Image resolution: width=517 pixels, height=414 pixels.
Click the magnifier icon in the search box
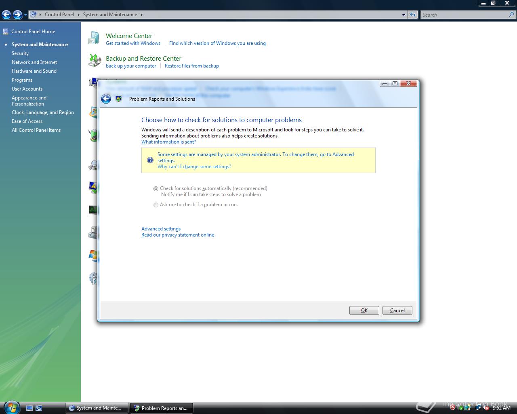click(x=512, y=15)
